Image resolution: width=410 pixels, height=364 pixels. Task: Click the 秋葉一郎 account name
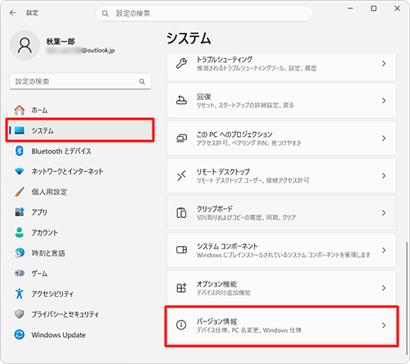click(61, 41)
